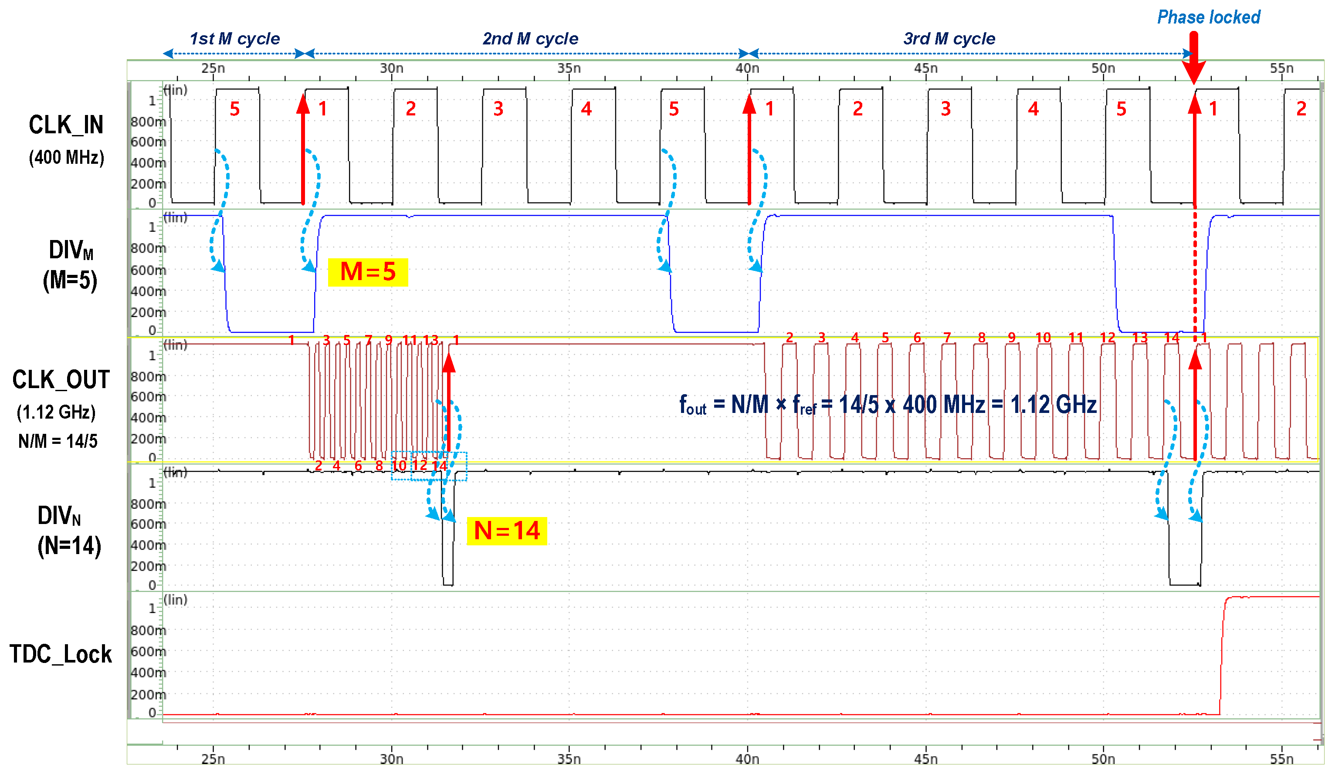Image resolution: width=1342 pixels, height=781 pixels.
Task: Click the DIVN (N=14) signal label
Action: coord(69,530)
